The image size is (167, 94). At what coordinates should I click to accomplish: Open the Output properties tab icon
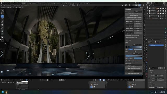click(146, 48)
